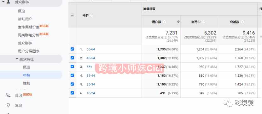Screen dimensions: 262x114
Task: Select 年龄 in sidebar
Action: coord(26,75)
